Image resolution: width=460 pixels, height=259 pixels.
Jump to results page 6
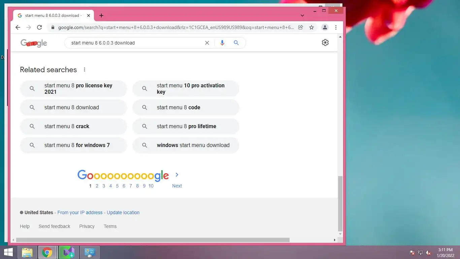click(x=124, y=186)
